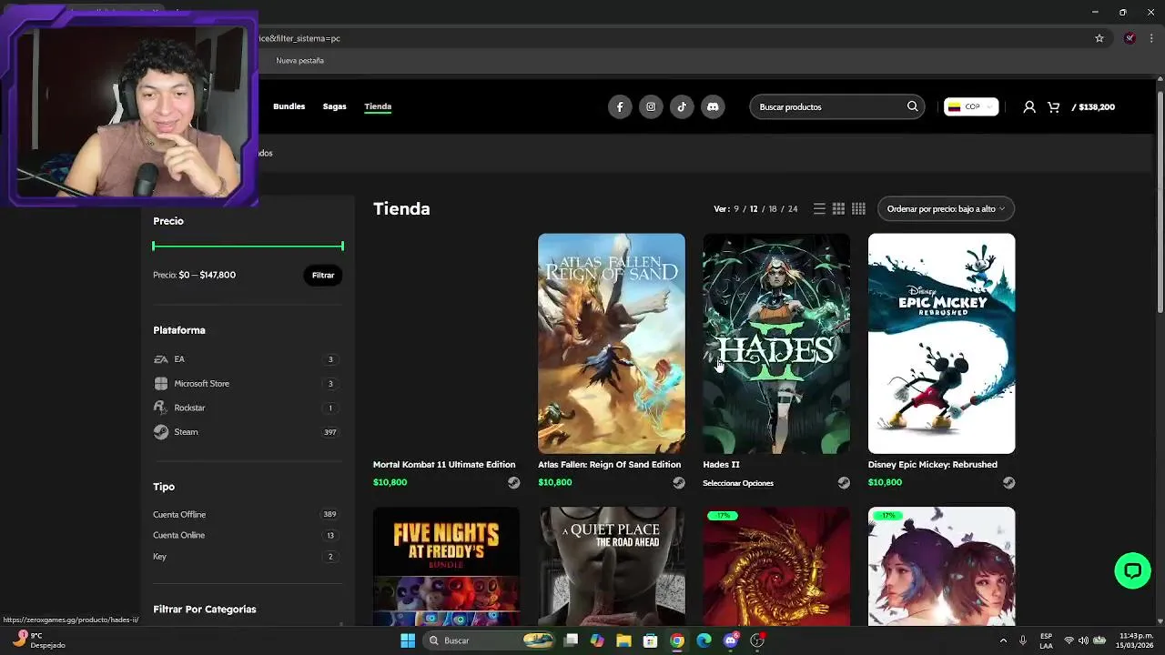
Task: Open sort order dropdown
Action: click(946, 208)
